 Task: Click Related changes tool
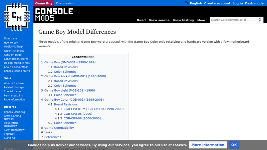pos(14,87)
